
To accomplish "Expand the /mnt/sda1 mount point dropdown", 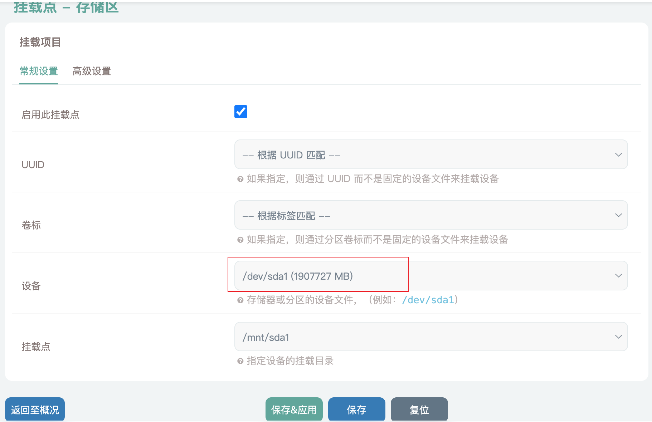I will pos(430,337).
